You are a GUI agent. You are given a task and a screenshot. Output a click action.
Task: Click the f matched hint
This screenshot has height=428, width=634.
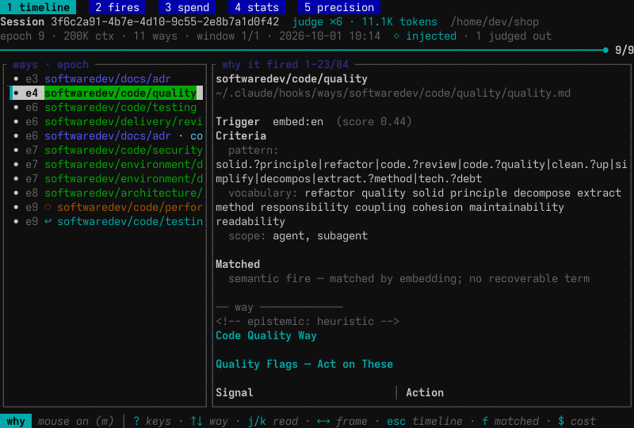tap(510, 421)
